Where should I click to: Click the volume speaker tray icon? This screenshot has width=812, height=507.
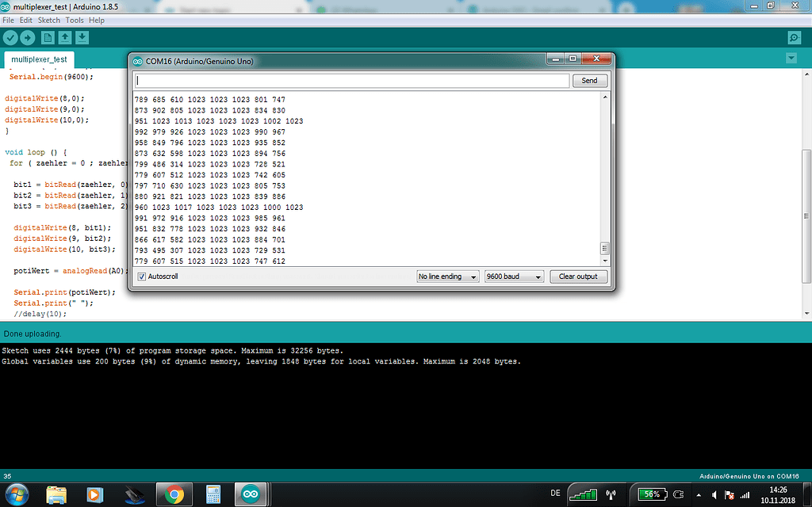click(x=714, y=495)
